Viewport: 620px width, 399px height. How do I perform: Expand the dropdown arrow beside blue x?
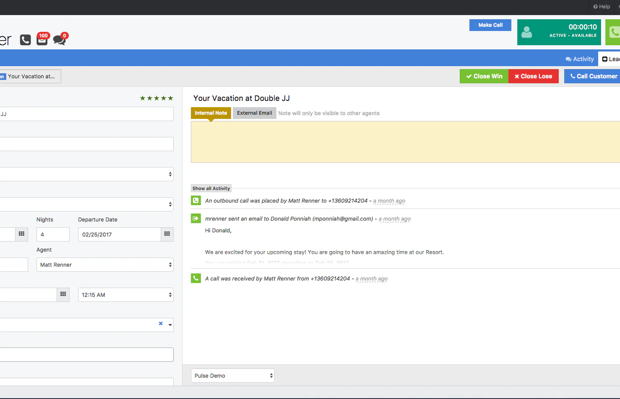[x=170, y=325]
